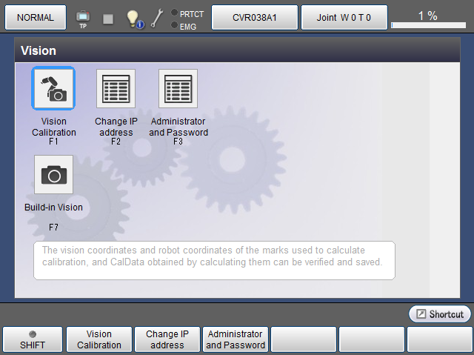Open the Joint W 0 T 0 selector
This screenshot has height=355, width=474.
pos(344,17)
